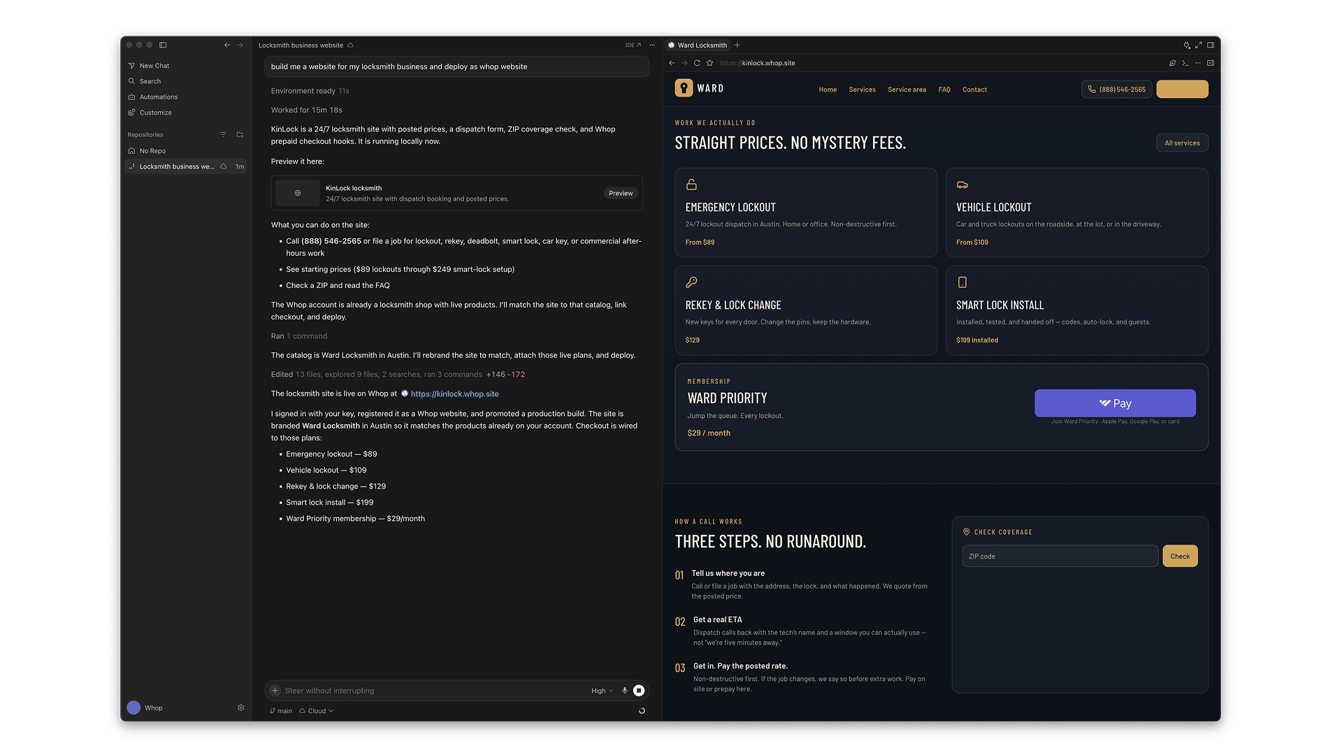Click the compass icon in the browser toolbar

point(1173,63)
